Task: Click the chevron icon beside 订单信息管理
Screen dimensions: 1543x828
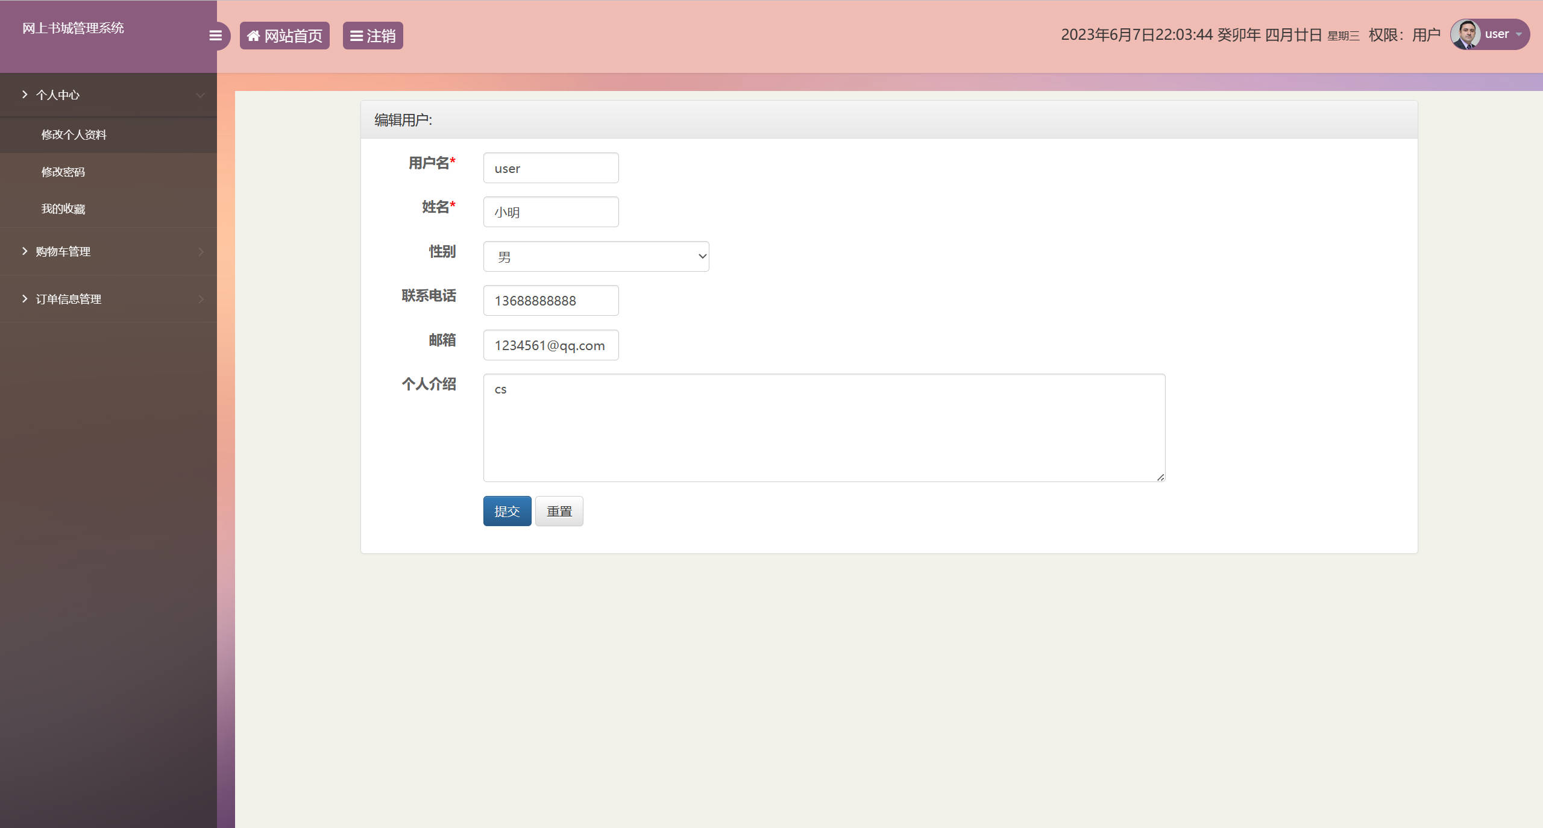Action: point(201,298)
